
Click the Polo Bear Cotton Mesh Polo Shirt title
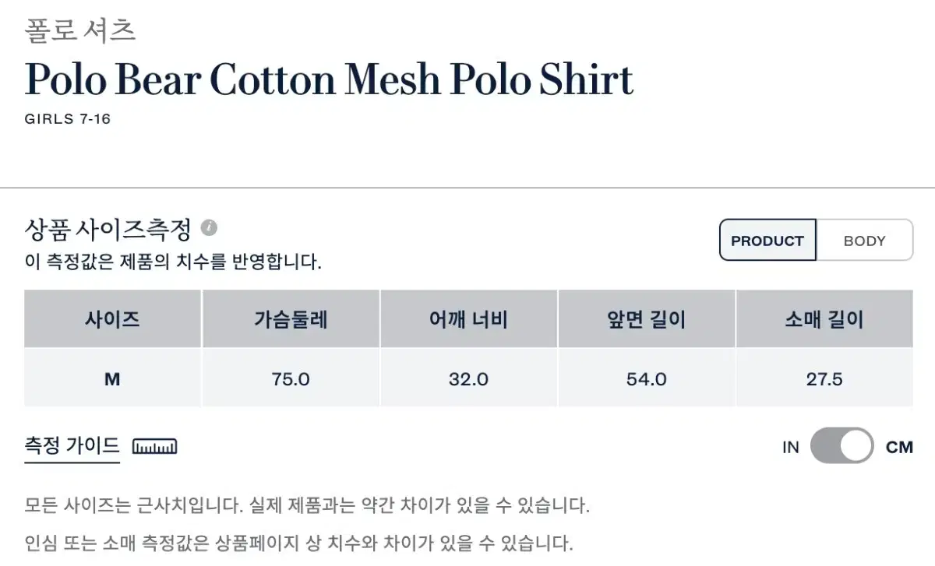[329, 79]
